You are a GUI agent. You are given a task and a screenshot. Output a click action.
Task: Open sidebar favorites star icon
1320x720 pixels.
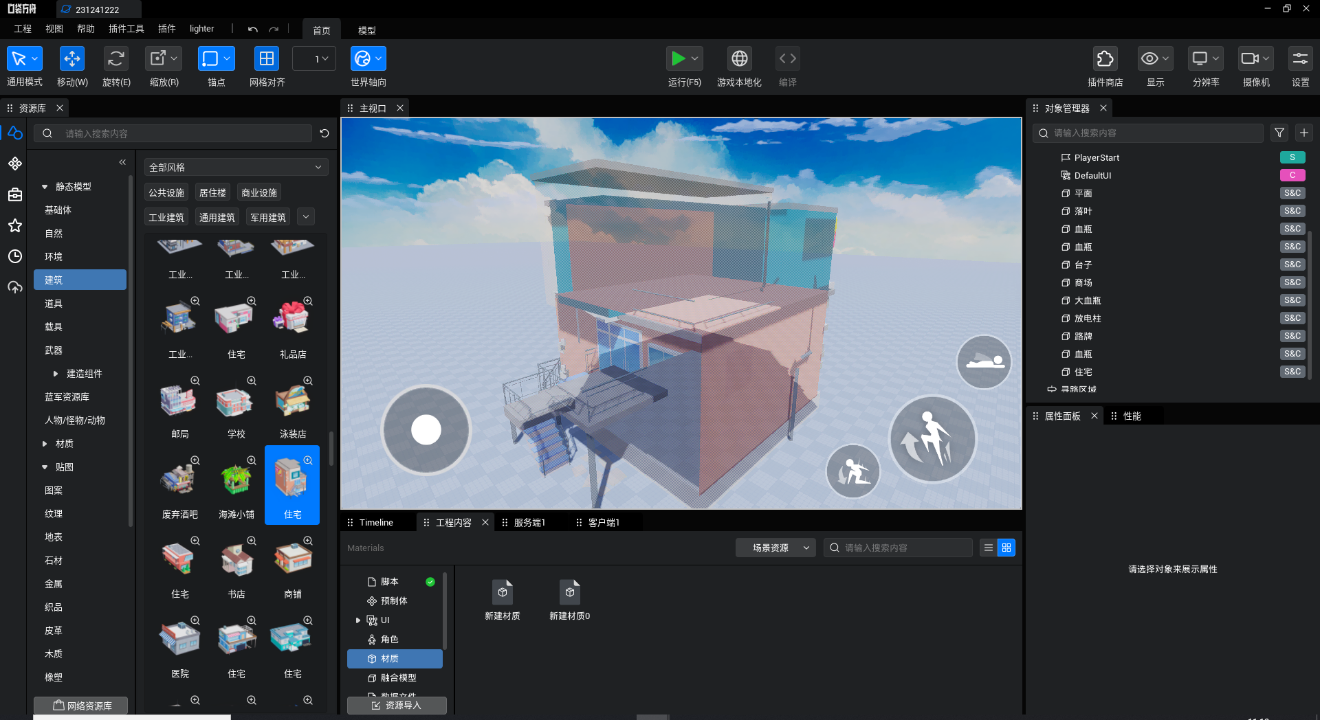point(15,225)
